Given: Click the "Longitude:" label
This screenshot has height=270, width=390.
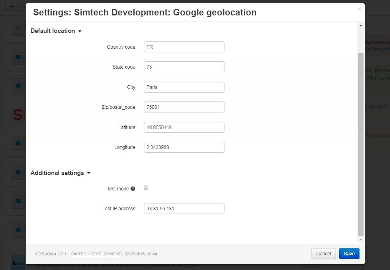Looking at the screenshot, I should [125, 147].
